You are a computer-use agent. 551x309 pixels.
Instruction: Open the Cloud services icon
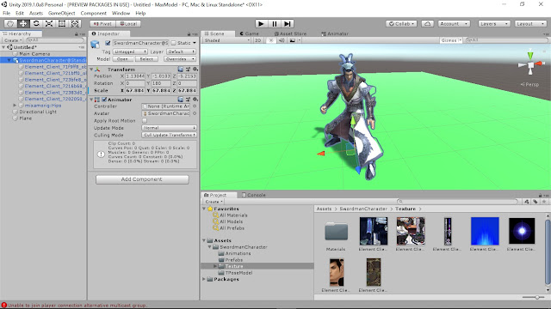coord(427,23)
